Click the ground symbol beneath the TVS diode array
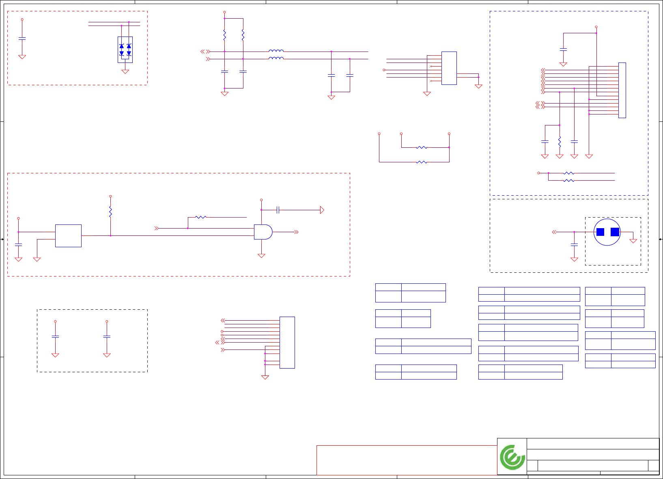 pos(125,71)
